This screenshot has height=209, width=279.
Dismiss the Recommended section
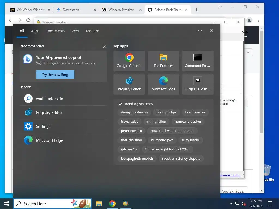point(105,46)
